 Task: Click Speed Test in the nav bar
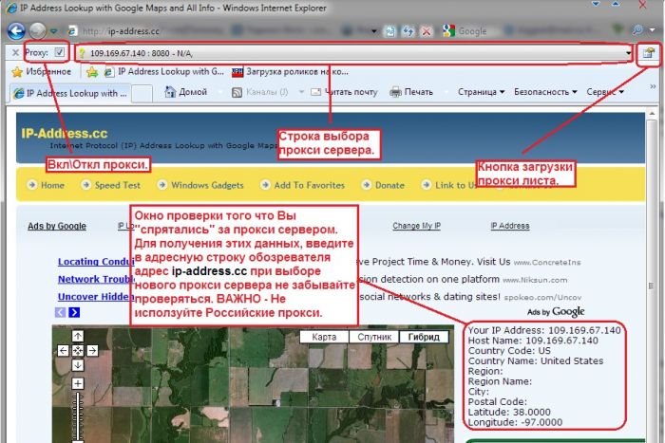(111, 186)
